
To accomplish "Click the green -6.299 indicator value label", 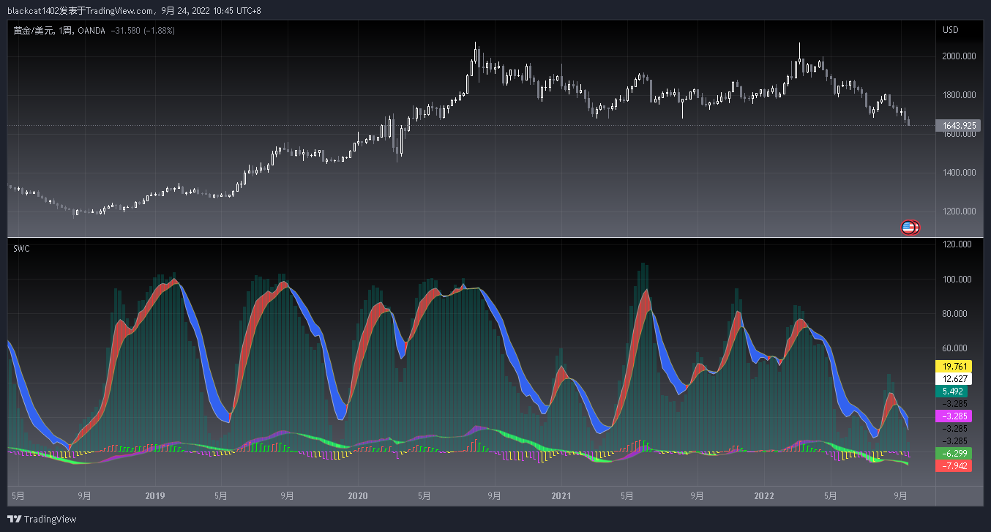I will point(954,453).
